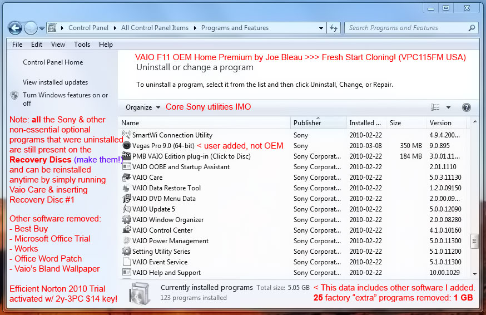Click the Control Panel icon in address bar

click(x=52, y=28)
